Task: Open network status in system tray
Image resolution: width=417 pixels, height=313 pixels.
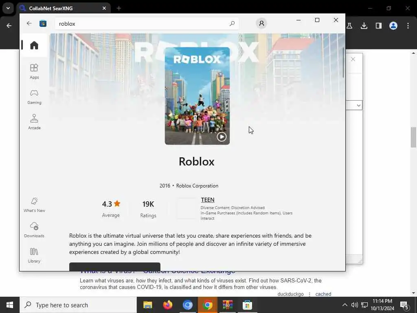Action: coord(364,305)
